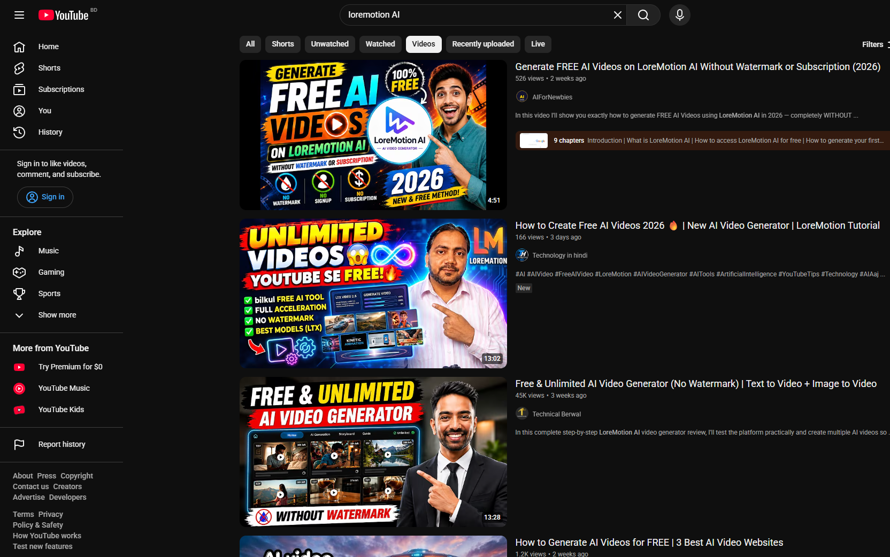Select the Shorts filter chip

click(283, 44)
